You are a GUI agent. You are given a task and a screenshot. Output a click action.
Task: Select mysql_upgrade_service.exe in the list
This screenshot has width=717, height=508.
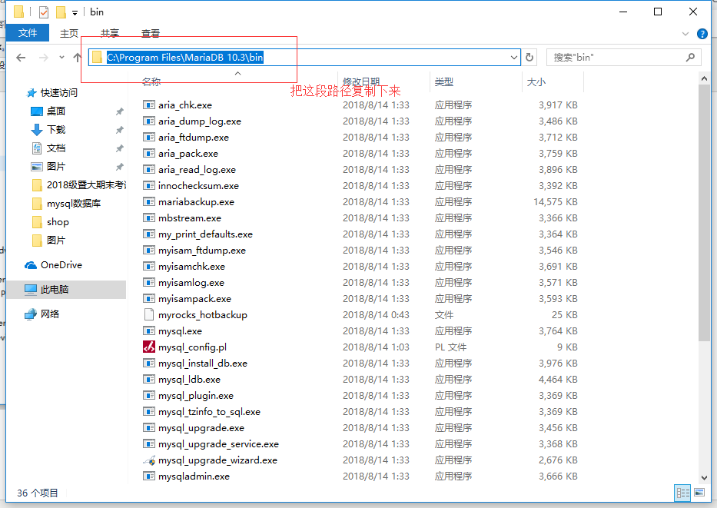click(218, 444)
